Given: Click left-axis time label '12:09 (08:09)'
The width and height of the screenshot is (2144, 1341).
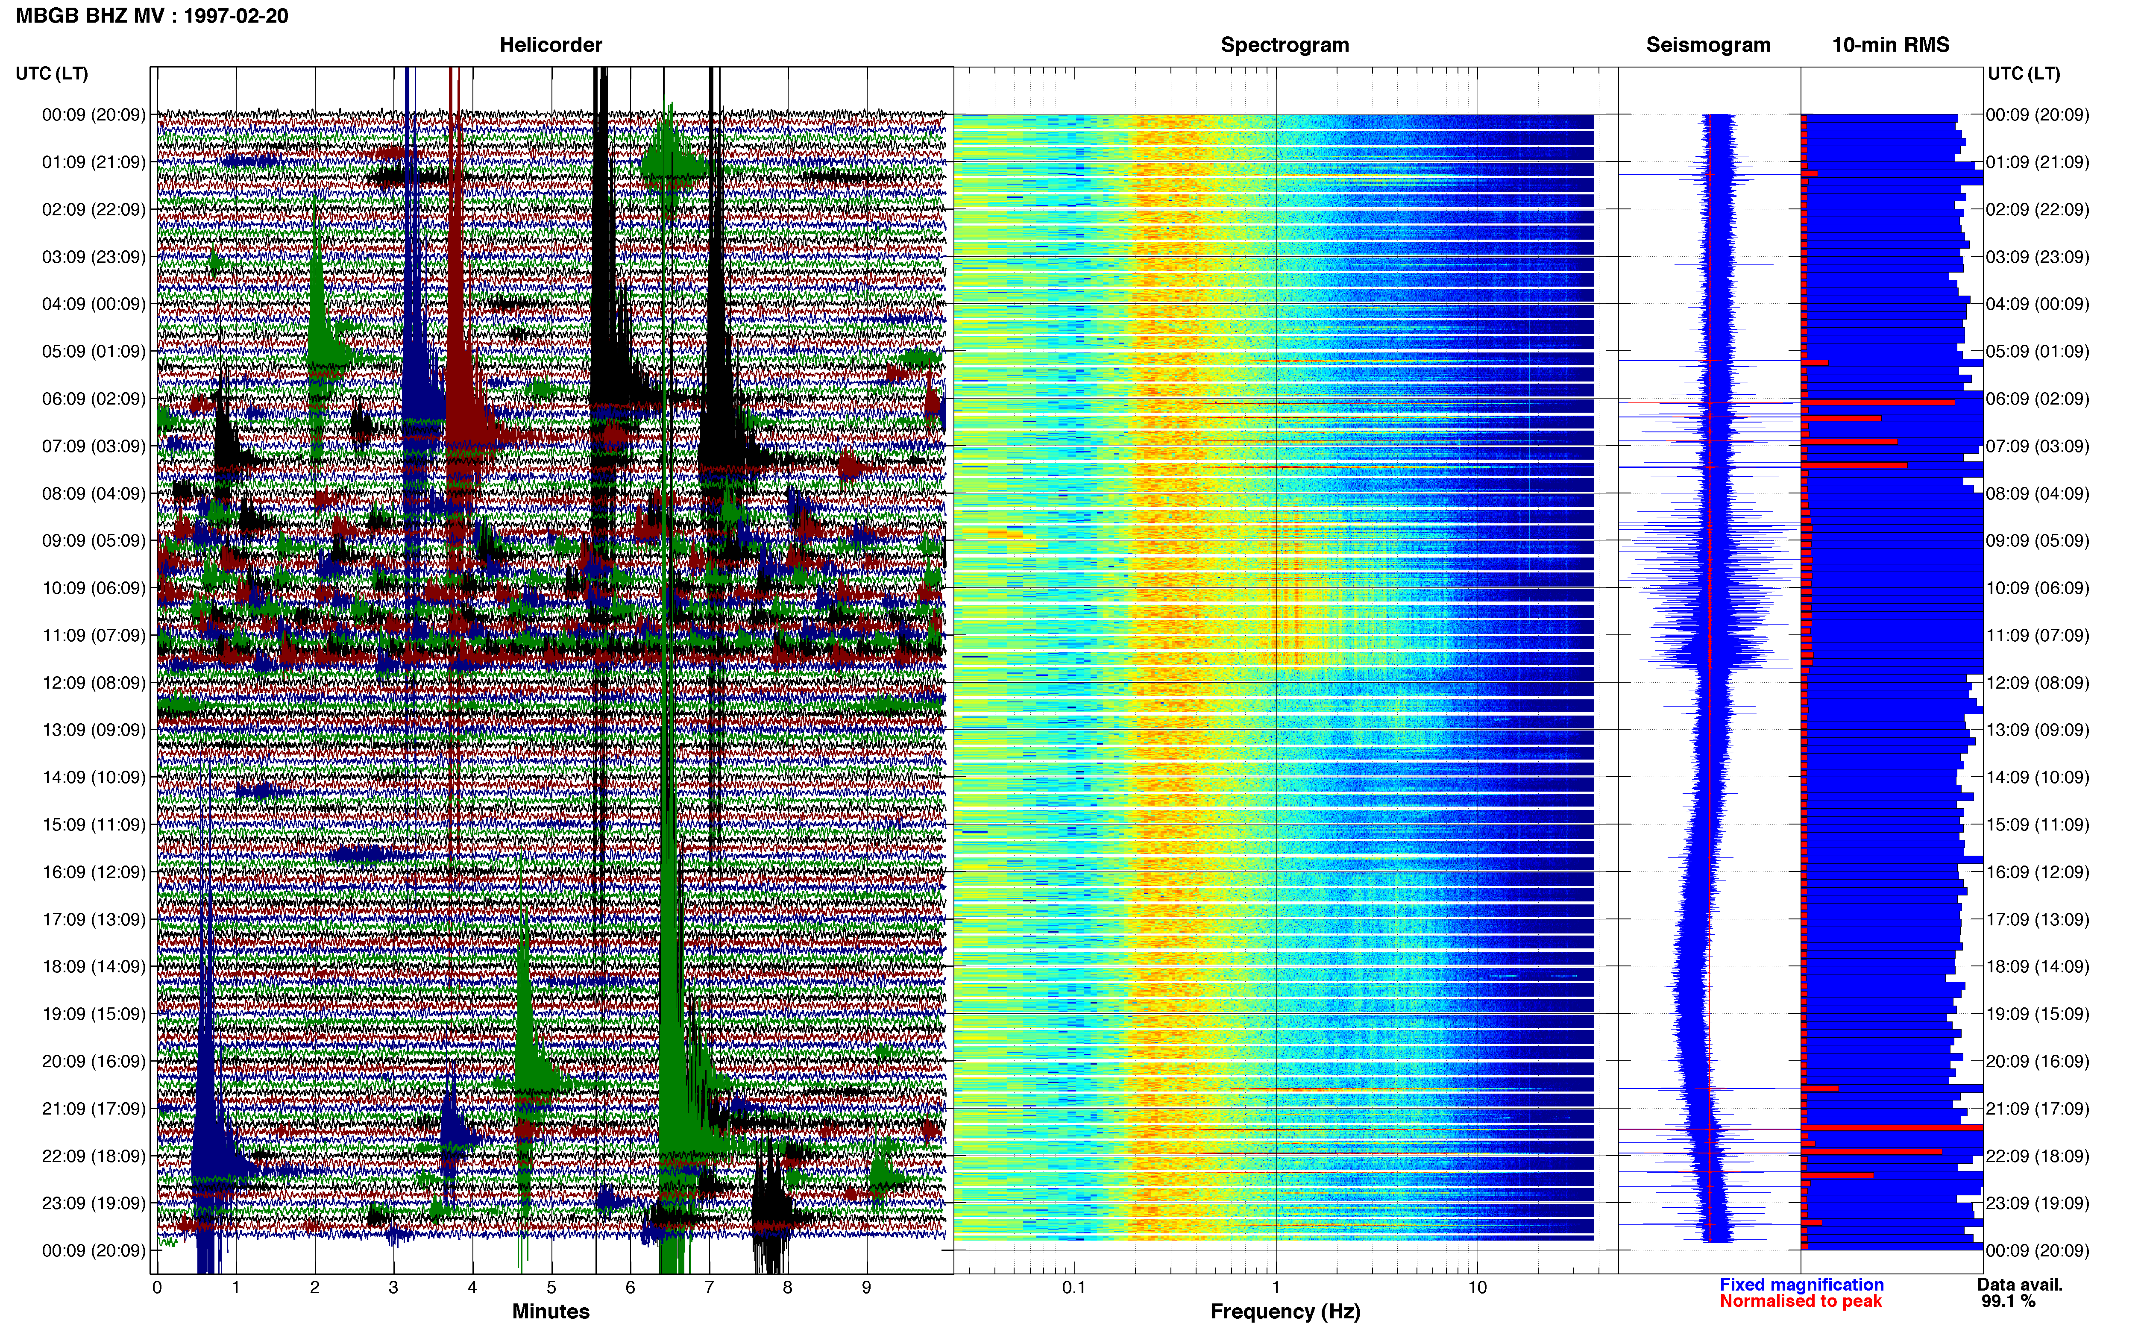Looking at the screenshot, I should click(x=94, y=683).
